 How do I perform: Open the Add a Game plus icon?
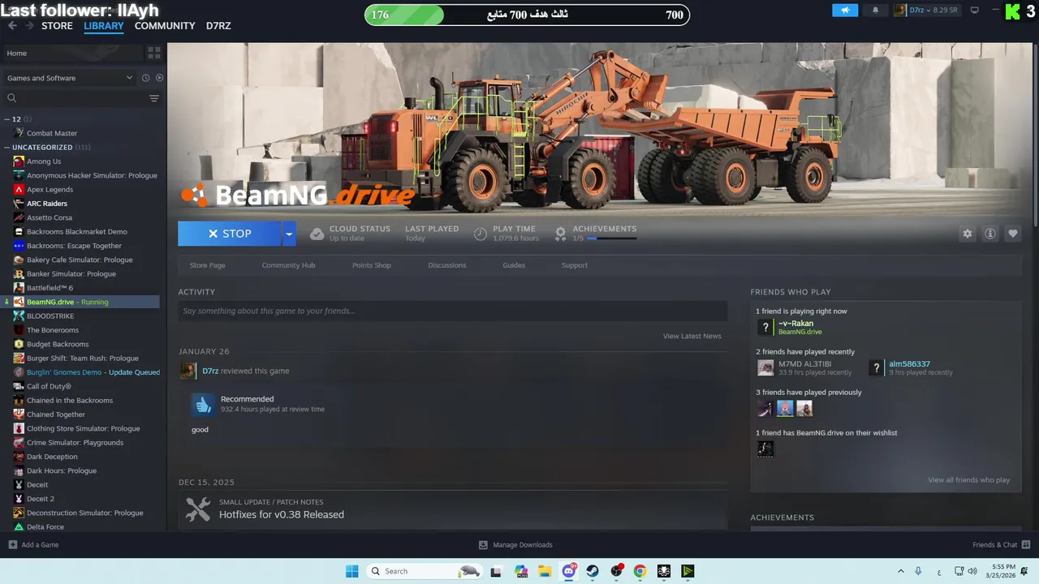(12, 545)
